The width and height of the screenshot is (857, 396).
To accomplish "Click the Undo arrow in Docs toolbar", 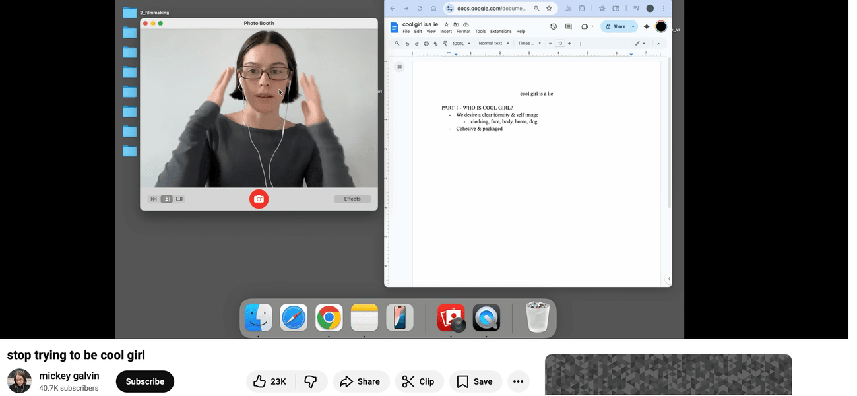I will 407,44.
